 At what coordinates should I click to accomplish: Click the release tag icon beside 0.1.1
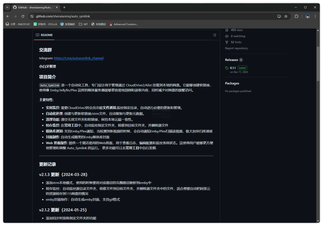[227, 68]
